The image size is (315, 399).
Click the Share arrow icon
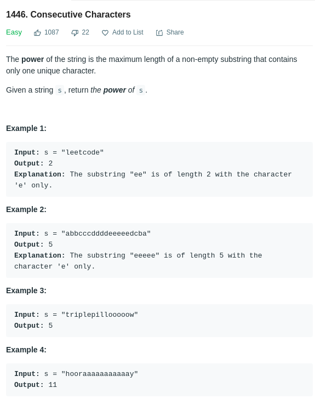point(159,32)
